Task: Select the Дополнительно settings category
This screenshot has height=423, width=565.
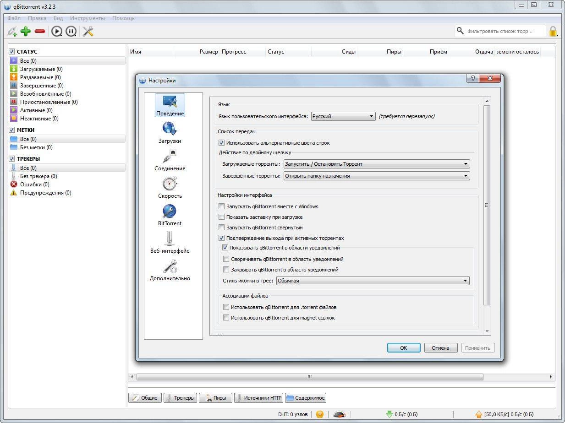Action: [x=170, y=271]
